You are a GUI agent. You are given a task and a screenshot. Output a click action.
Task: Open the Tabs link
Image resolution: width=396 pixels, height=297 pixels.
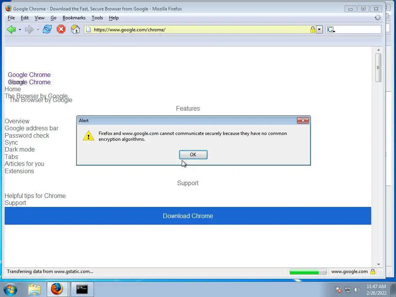(x=11, y=157)
